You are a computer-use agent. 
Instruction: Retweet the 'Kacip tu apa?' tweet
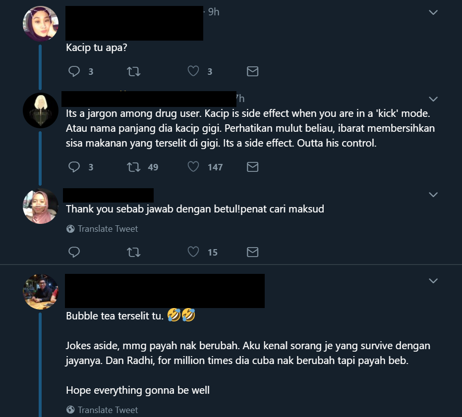[133, 71]
